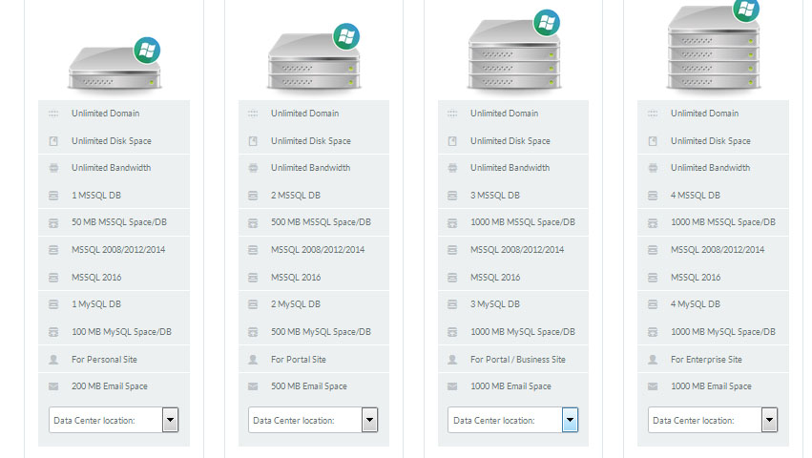812x458 pixels.
Task: Click the 2 MSSQL DB text
Action: (296, 196)
